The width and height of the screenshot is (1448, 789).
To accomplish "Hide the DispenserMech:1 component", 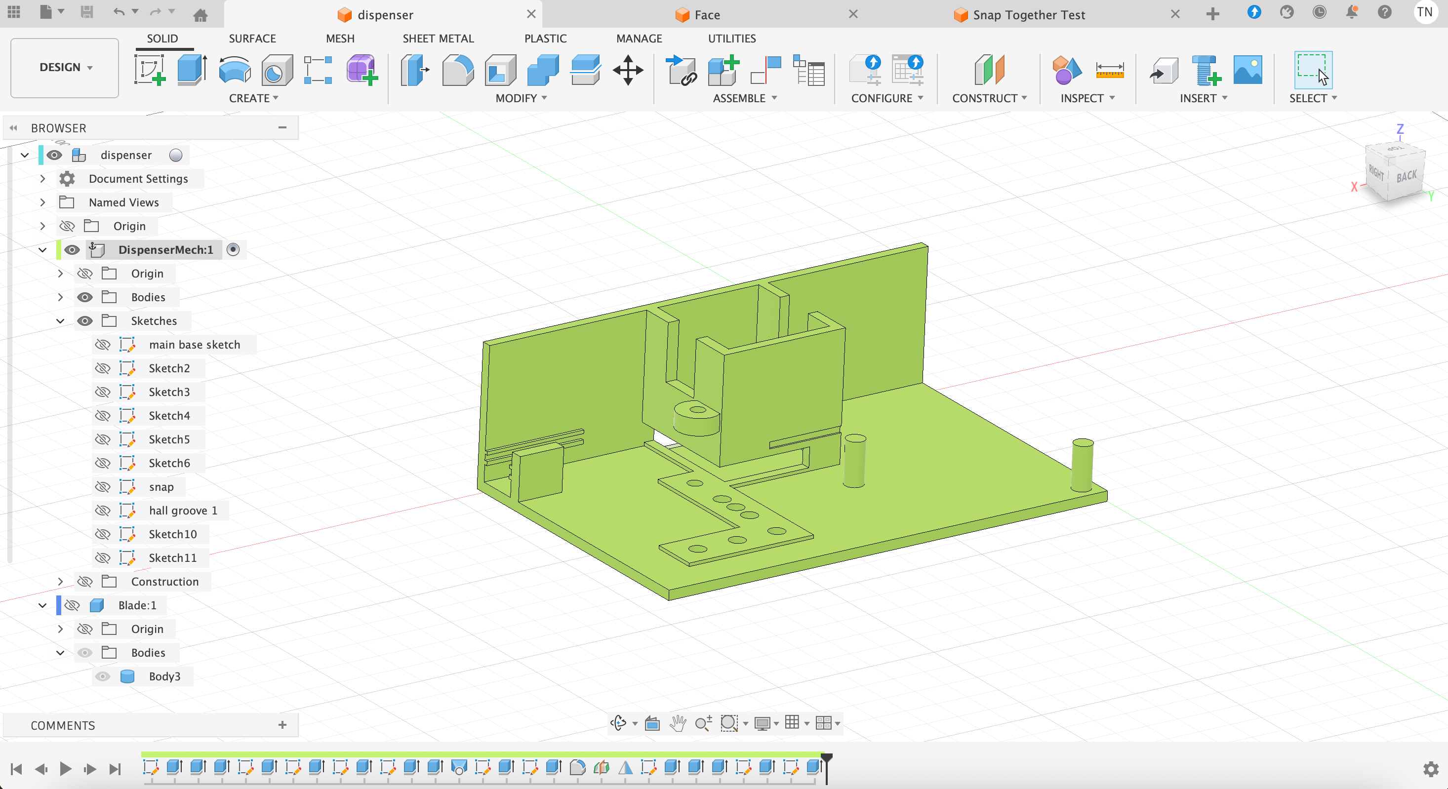I will pos(72,249).
